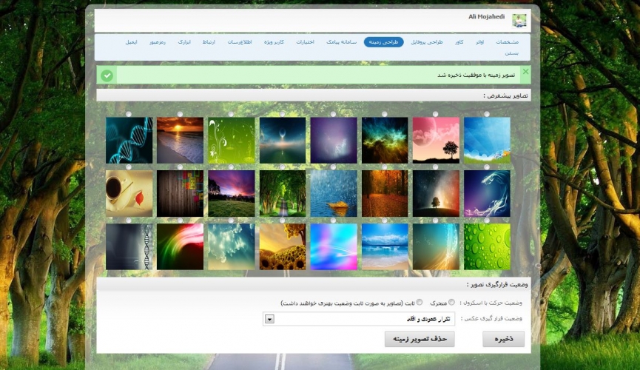Screen dimensions: 640x370
Task: Pick the dark teal glowing orb thumbnail
Action: [x=283, y=141]
